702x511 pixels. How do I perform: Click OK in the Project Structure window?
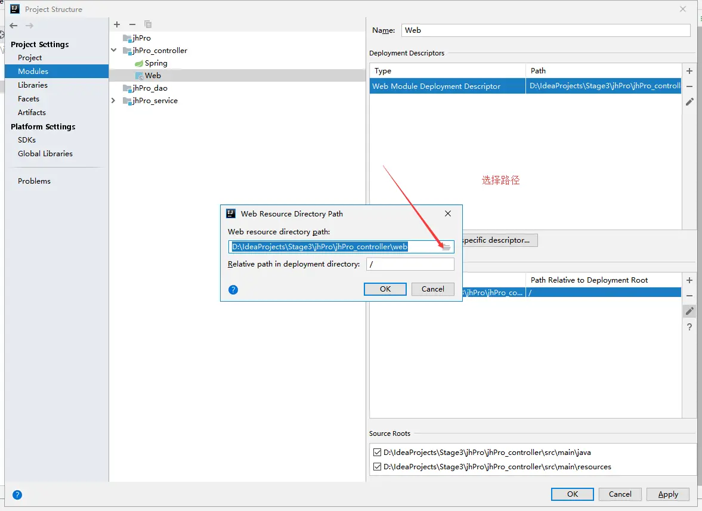[572, 494]
